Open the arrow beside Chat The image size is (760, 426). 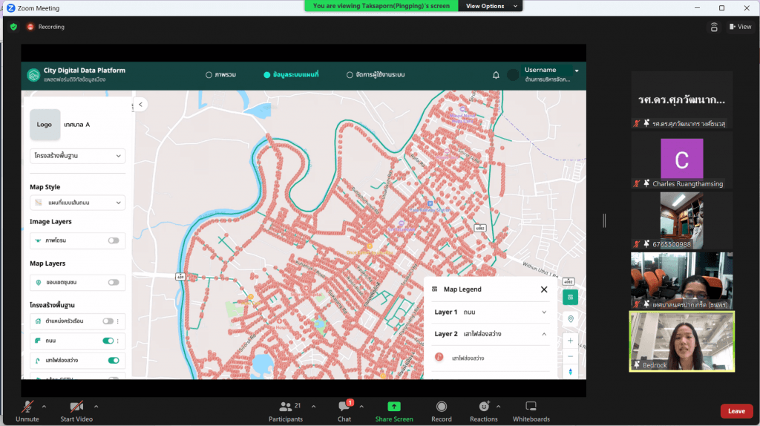[361, 407]
